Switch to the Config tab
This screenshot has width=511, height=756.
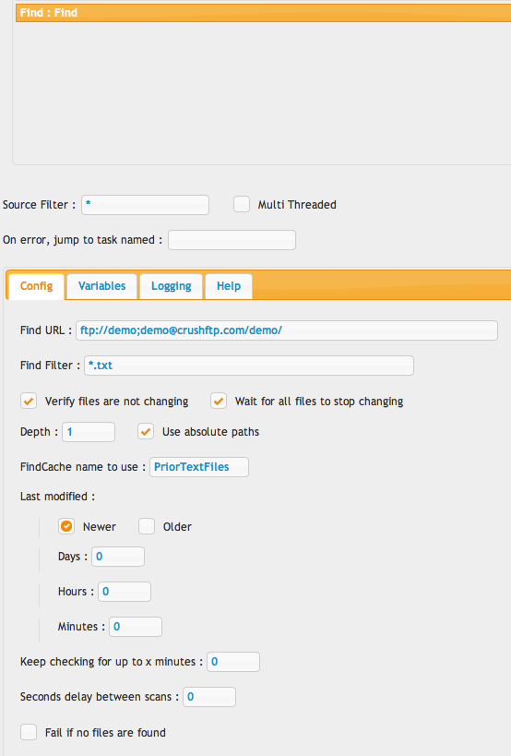(x=36, y=286)
